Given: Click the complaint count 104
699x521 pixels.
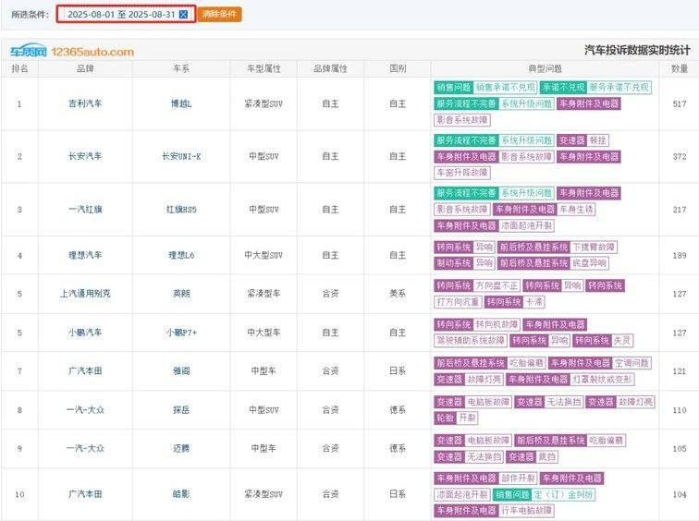Looking at the screenshot, I should [x=680, y=494].
